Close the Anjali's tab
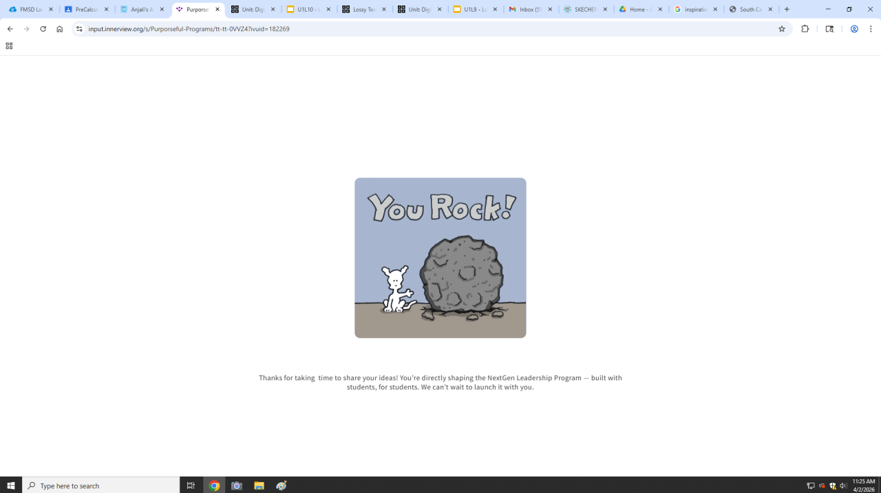This screenshot has width=881, height=493. [x=162, y=10]
